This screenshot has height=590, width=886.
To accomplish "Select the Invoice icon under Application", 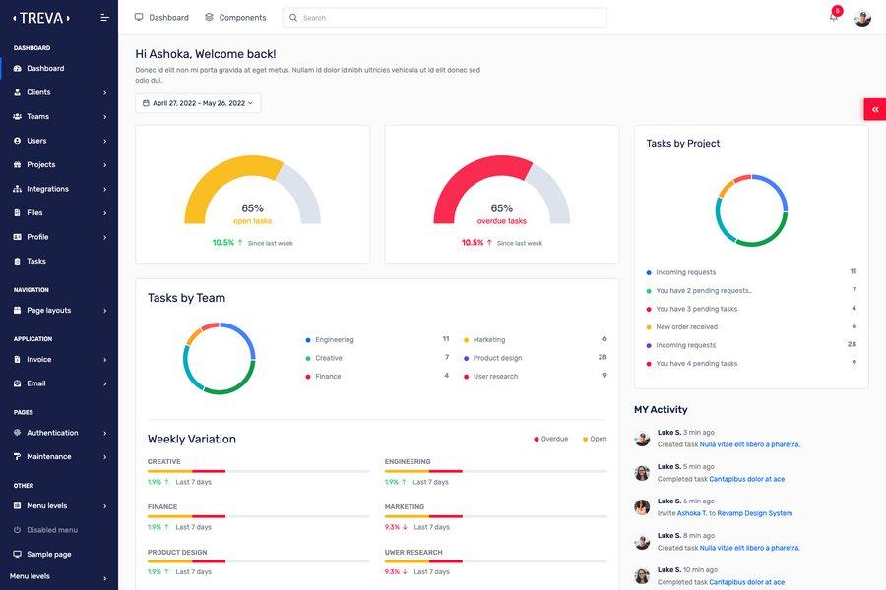I will [x=16, y=357].
